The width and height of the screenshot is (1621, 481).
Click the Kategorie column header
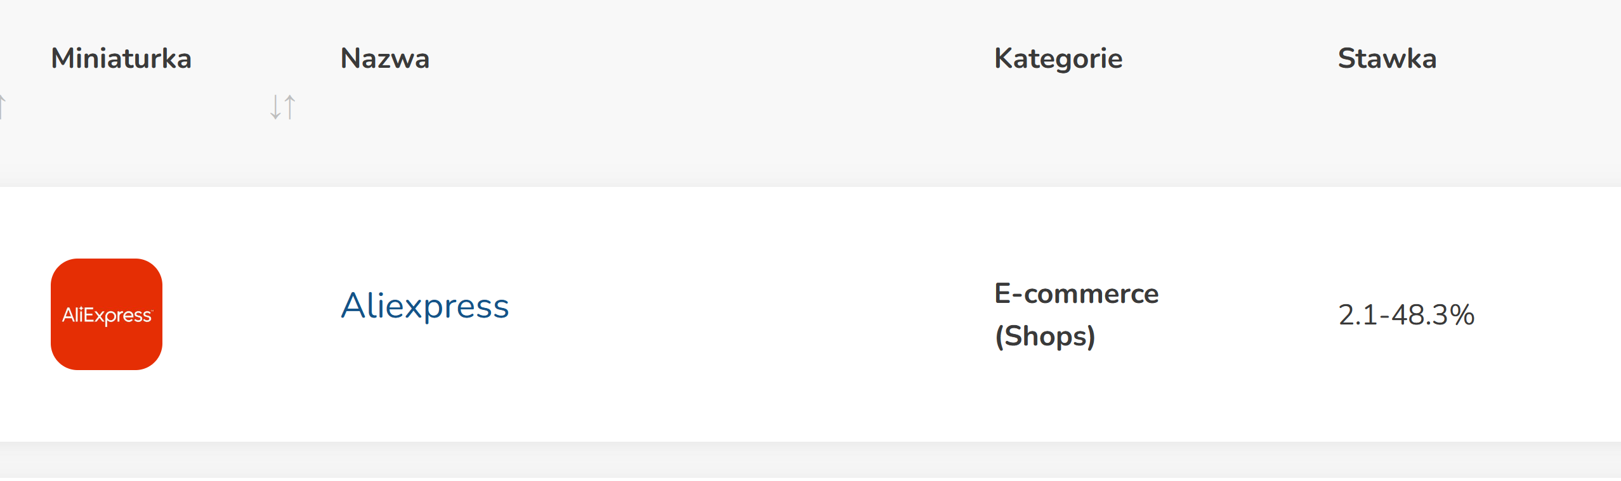[x=1058, y=58]
